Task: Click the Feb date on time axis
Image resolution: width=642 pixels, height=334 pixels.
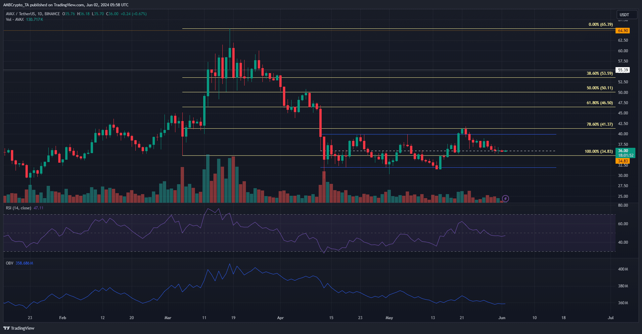Action: [x=63, y=318]
